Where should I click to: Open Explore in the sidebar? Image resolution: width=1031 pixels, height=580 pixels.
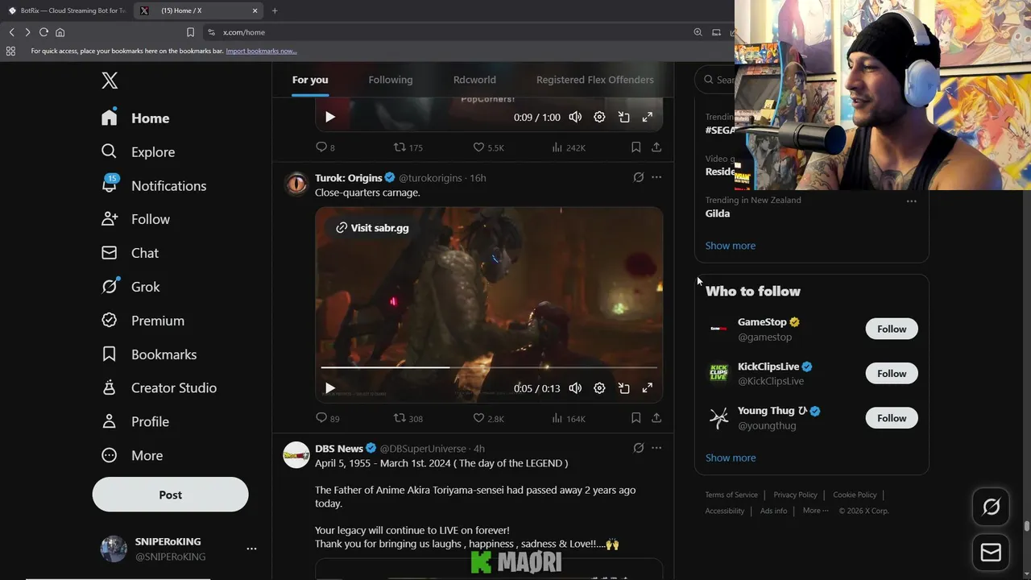tap(138, 152)
